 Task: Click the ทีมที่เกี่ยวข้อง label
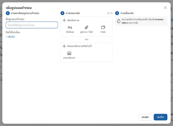click(x=13, y=32)
